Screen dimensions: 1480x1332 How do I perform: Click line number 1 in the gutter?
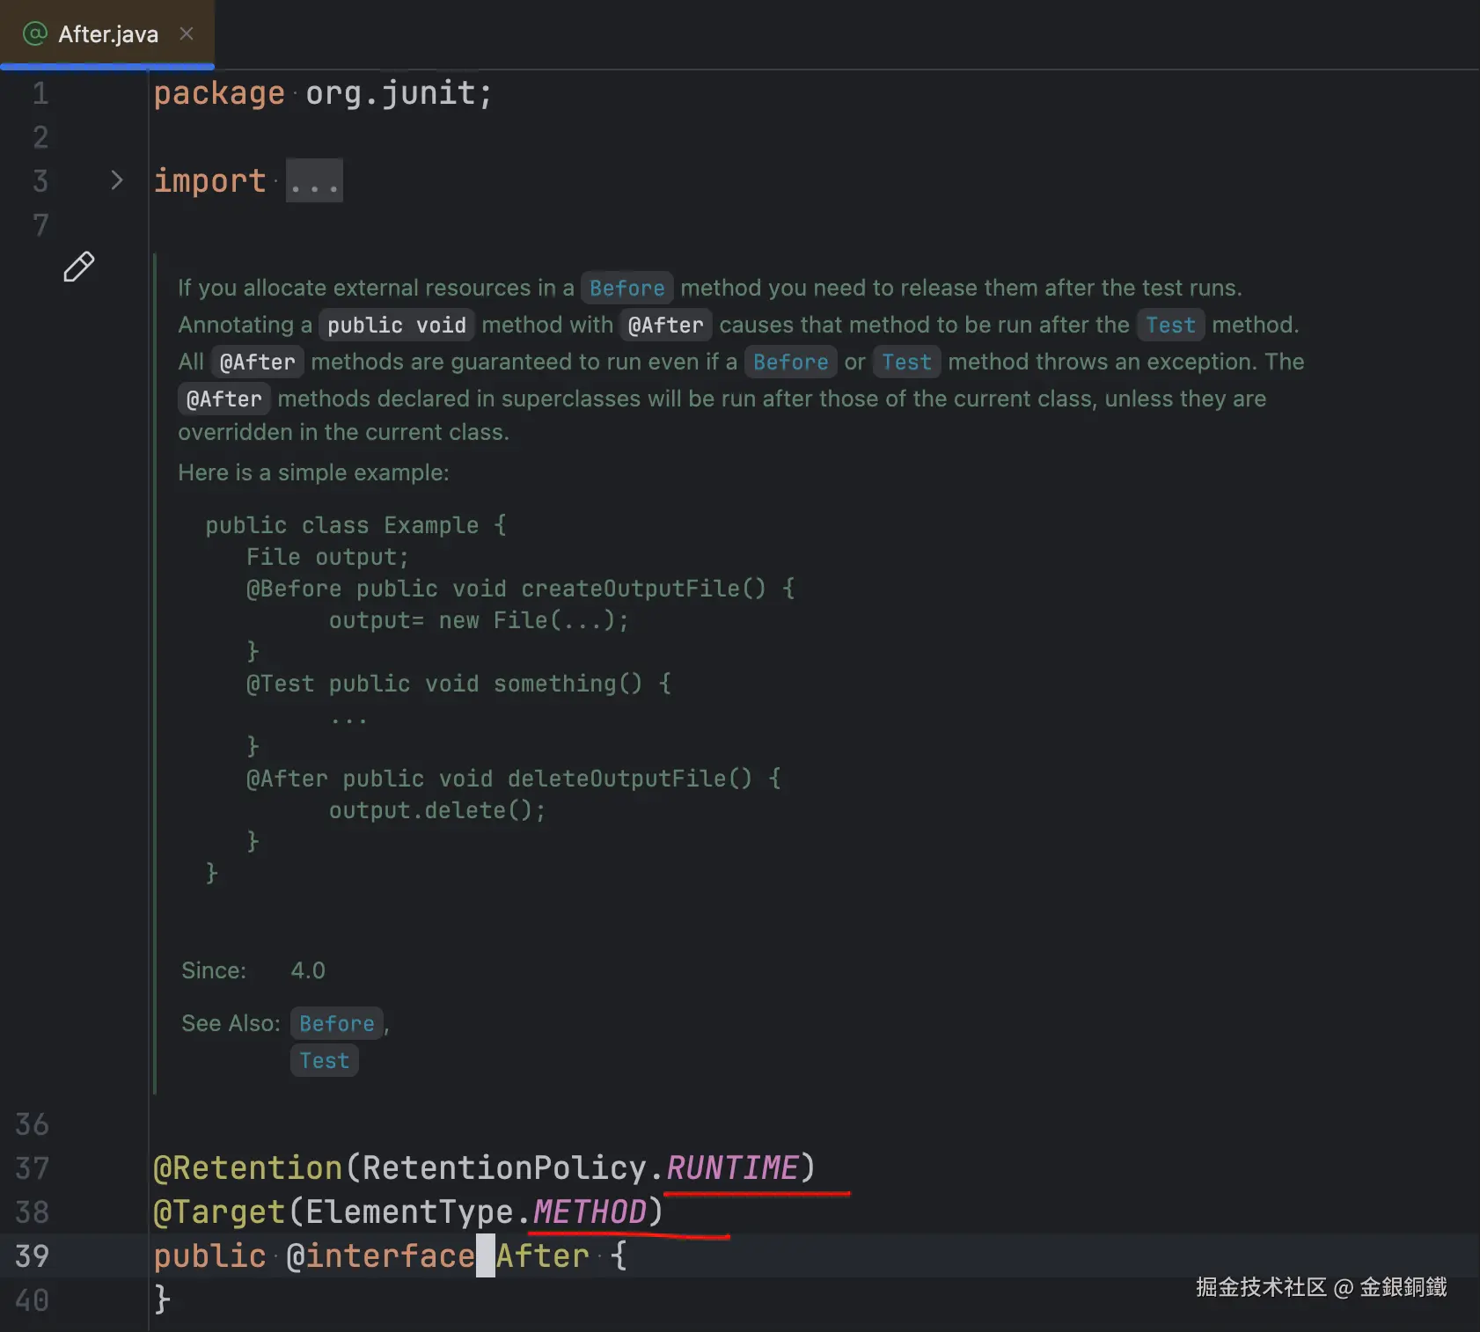pyautogui.click(x=40, y=93)
